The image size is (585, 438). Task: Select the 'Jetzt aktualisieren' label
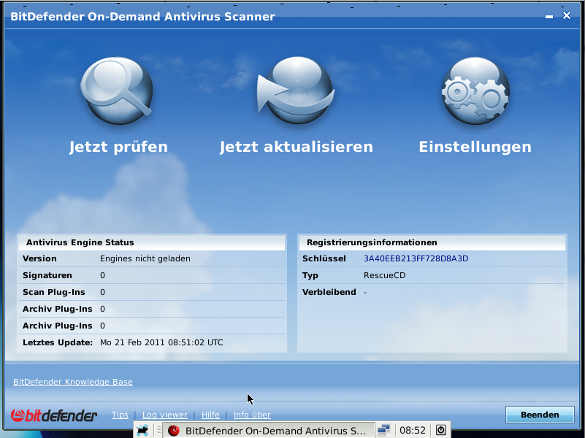[x=296, y=147]
